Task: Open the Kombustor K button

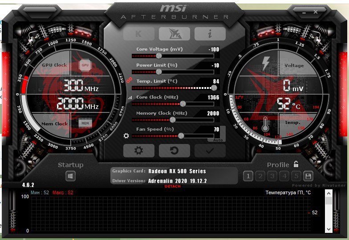Action: [x=139, y=34]
